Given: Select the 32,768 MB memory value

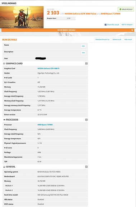Looking at the screenshot, I should [41, 181].
